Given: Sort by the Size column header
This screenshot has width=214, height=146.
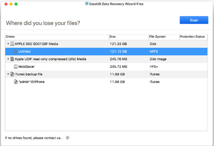Looking at the screenshot, I should tap(129, 36).
